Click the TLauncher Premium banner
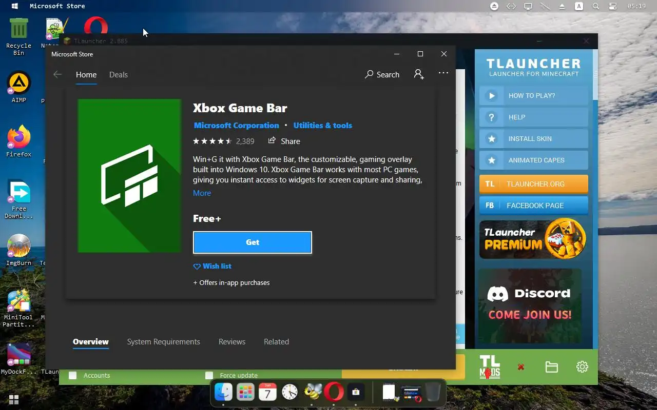This screenshot has height=410, width=657. tap(534, 239)
